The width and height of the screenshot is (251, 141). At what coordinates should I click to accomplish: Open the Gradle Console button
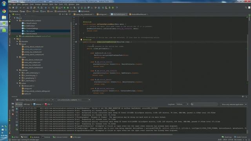click(x=240, y=137)
